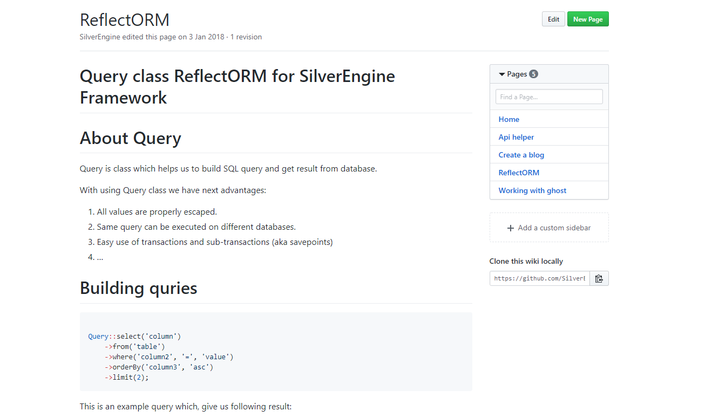Copy the wiki clone URL to clipboard
712x418 pixels.
[x=599, y=278]
